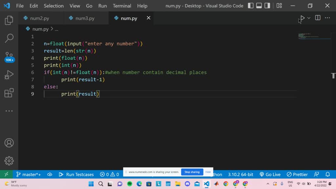Show notifications via the bell icon
This screenshot has height=189, width=336.
click(x=327, y=174)
